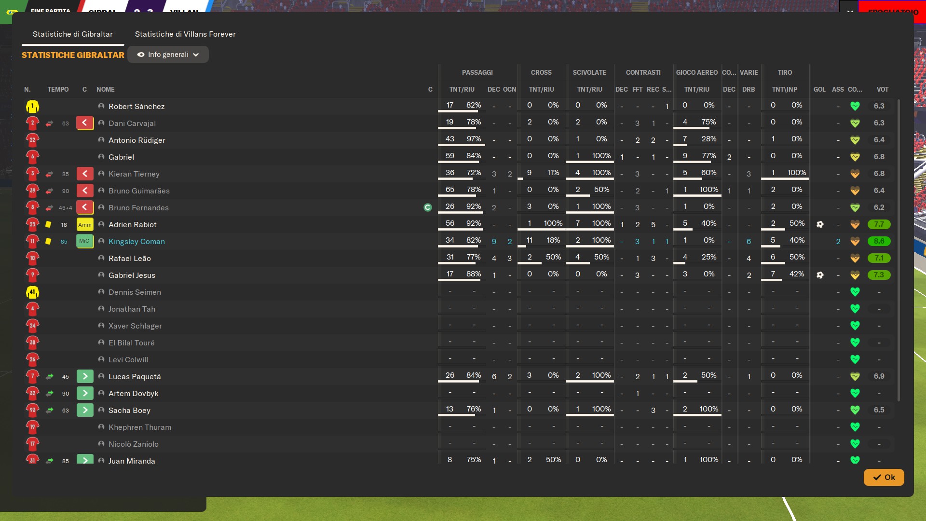Click the green substitution chevron for Sacha Boey
The width and height of the screenshot is (926, 521).
click(x=85, y=410)
